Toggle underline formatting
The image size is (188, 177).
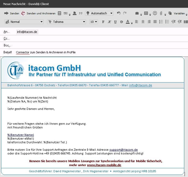tap(115, 22)
